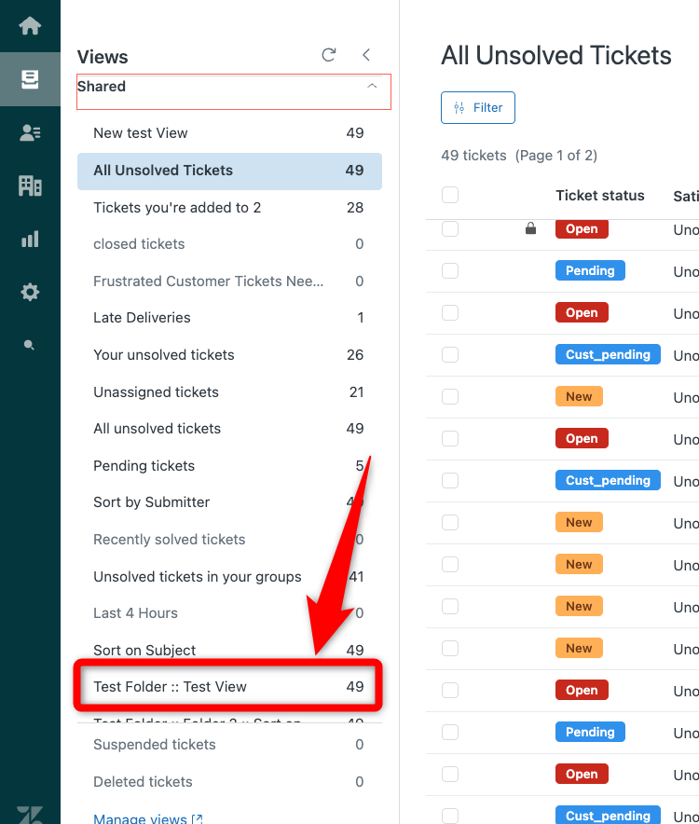
Task: Open the Organizations building icon
Action: [30, 185]
